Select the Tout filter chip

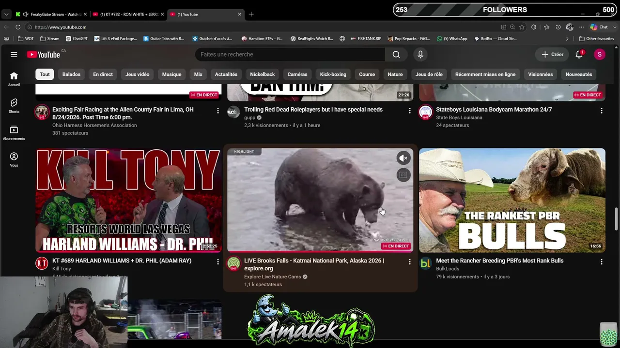coord(45,74)
